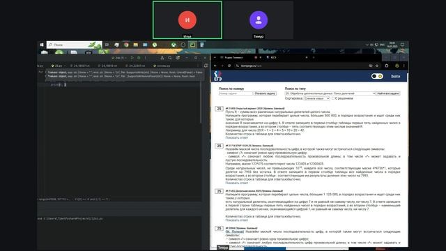The width and height of the screenshot is (446, 251).
Task: Show answer for the mask 4*4736*1 task
Action: pos(237,183)
